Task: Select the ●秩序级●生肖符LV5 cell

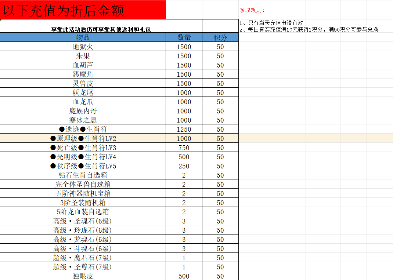Action: click(83, 166)
